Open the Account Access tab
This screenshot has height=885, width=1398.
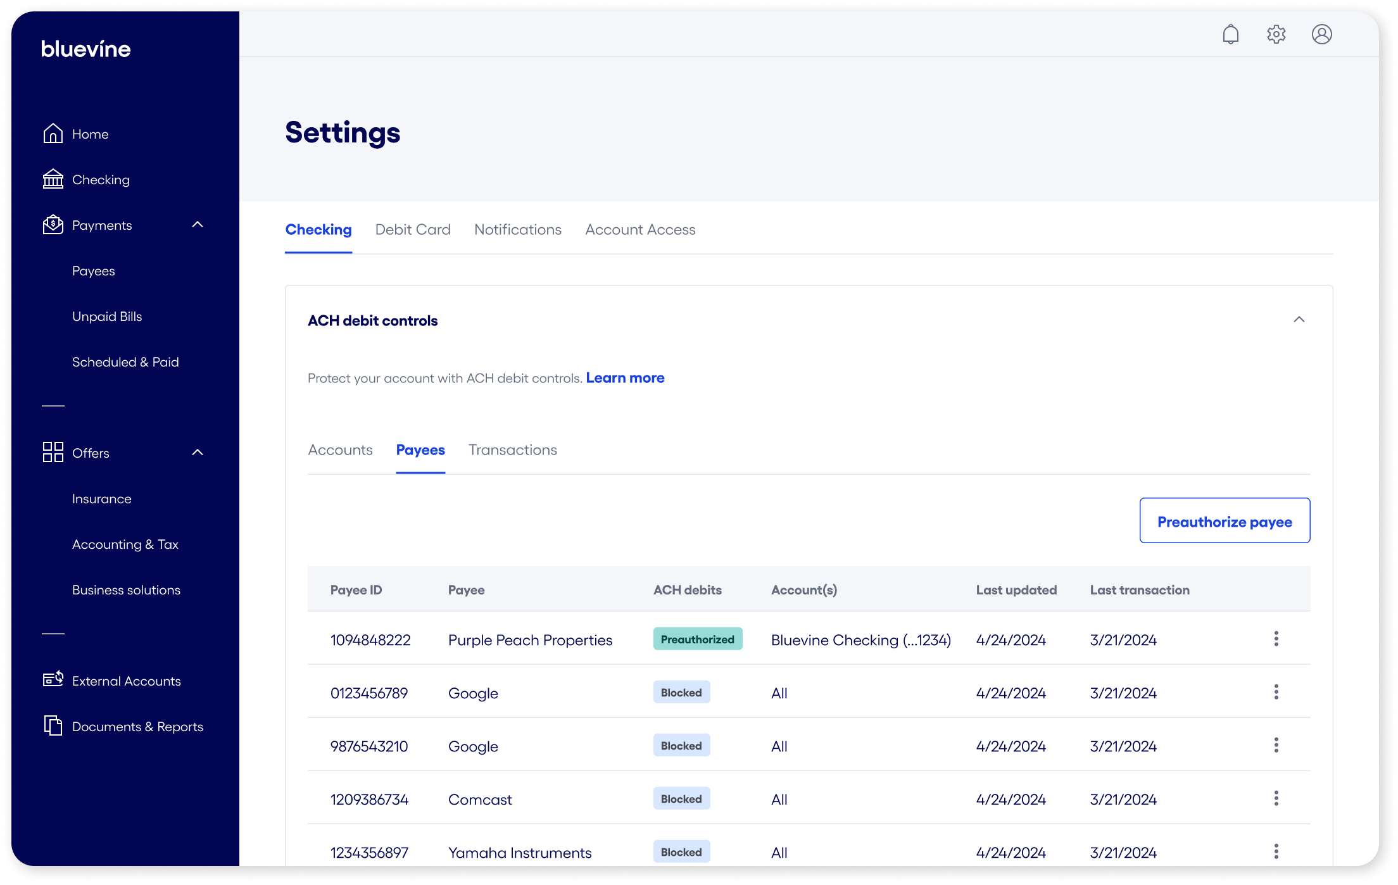pos(640,230)
